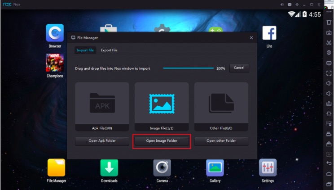Click the Android home button in sidebar
Image resolution: width=334 pixels, height=190 pixels.
329,173
